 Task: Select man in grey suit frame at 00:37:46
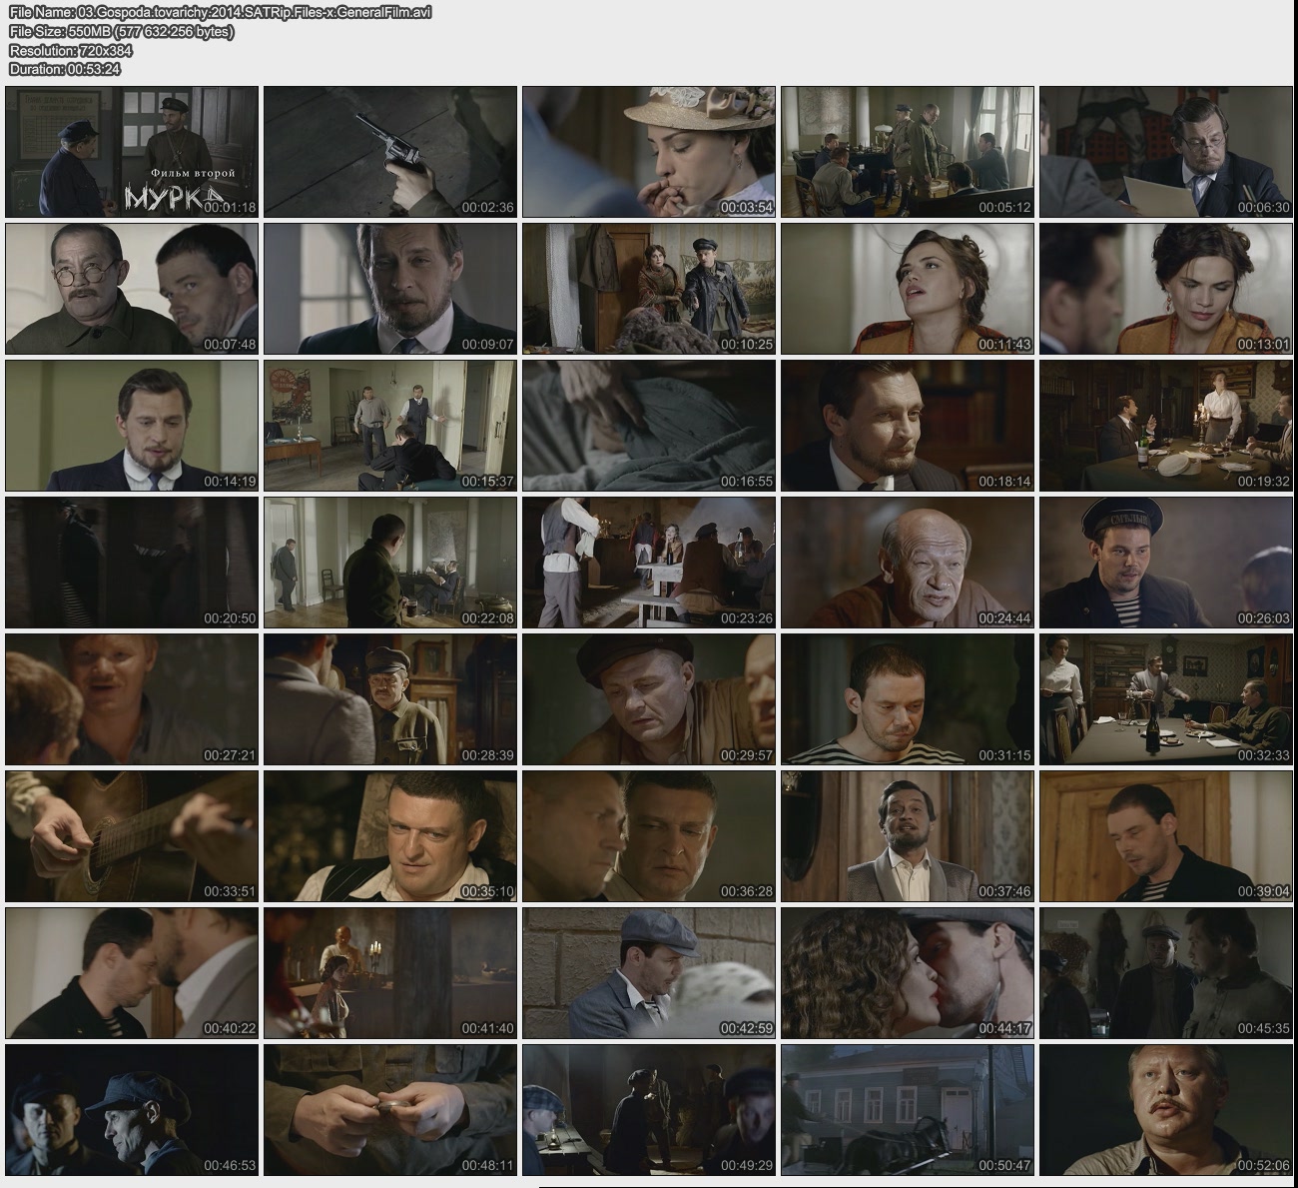coord(908,836)
